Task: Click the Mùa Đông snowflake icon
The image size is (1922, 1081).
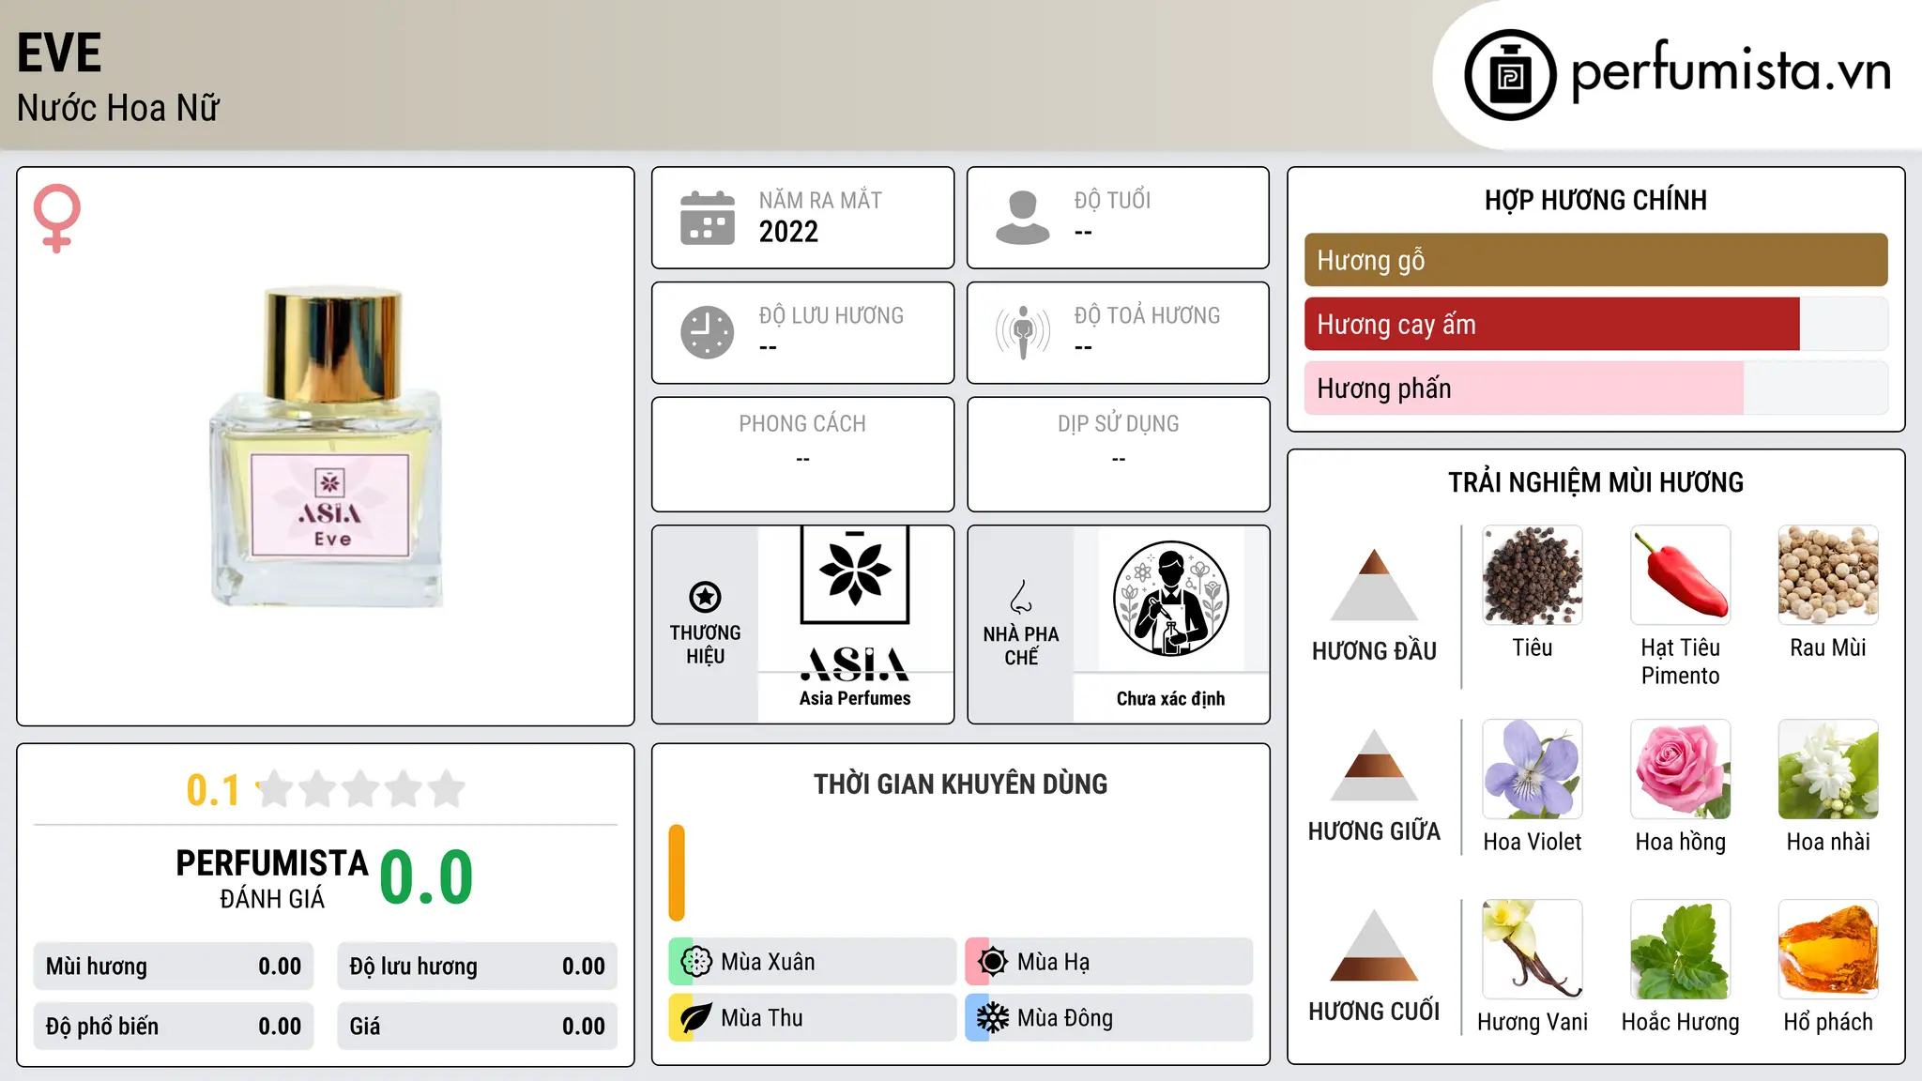Action: (x=993, y=1018)
